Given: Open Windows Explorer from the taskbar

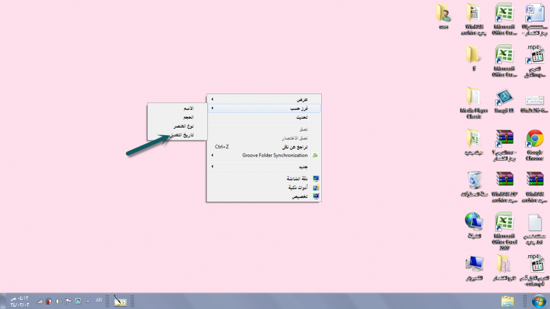Looking at the screenshot, I should click(508, 301).
